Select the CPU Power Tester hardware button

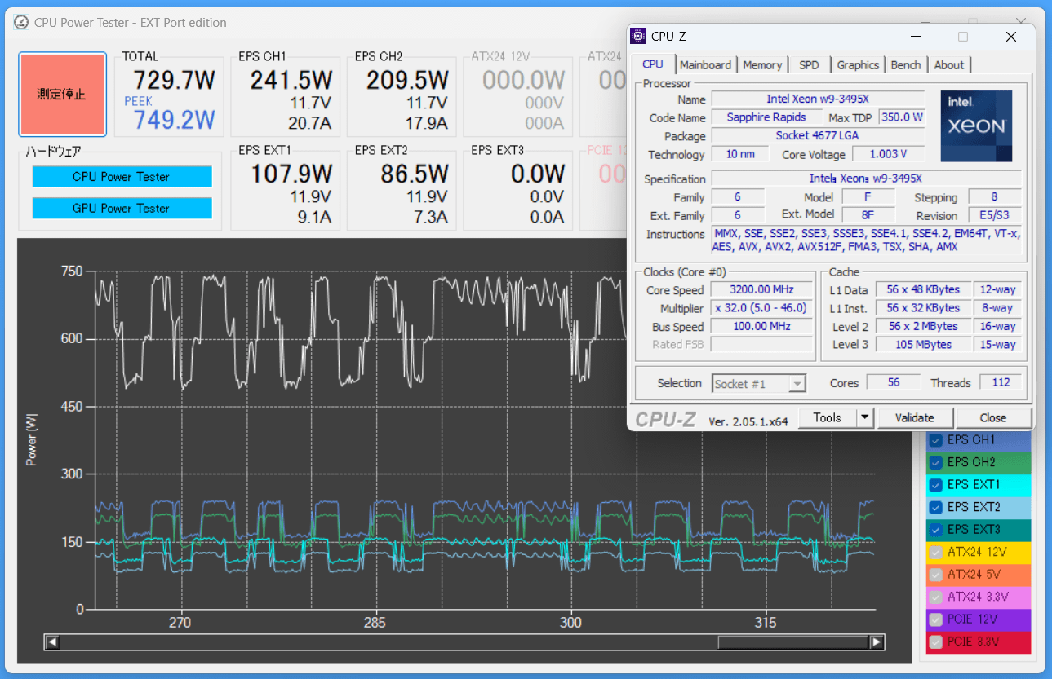pos(122,176)
